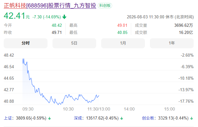Switch to the 1月 chart tab
198x127 pixels.
point(123,43)
